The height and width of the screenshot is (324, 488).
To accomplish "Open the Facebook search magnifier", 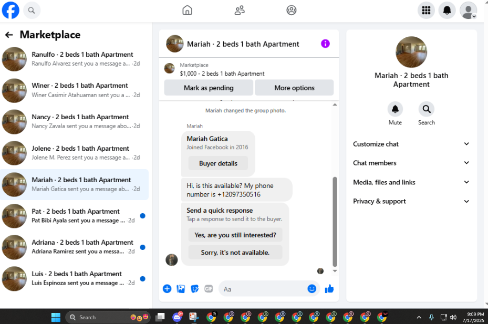I will (32, 11).
